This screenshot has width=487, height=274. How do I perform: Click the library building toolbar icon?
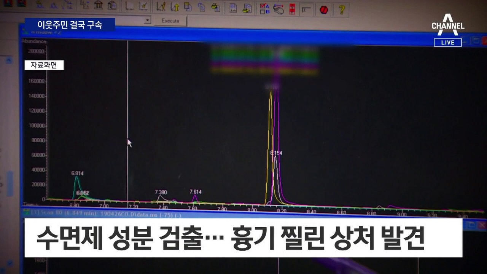[98, 5]
